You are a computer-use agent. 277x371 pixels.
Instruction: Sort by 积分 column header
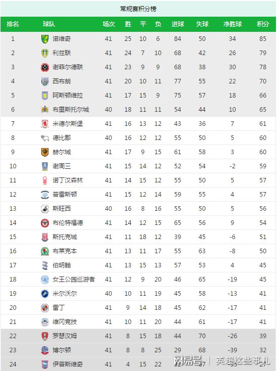(263, 24)
